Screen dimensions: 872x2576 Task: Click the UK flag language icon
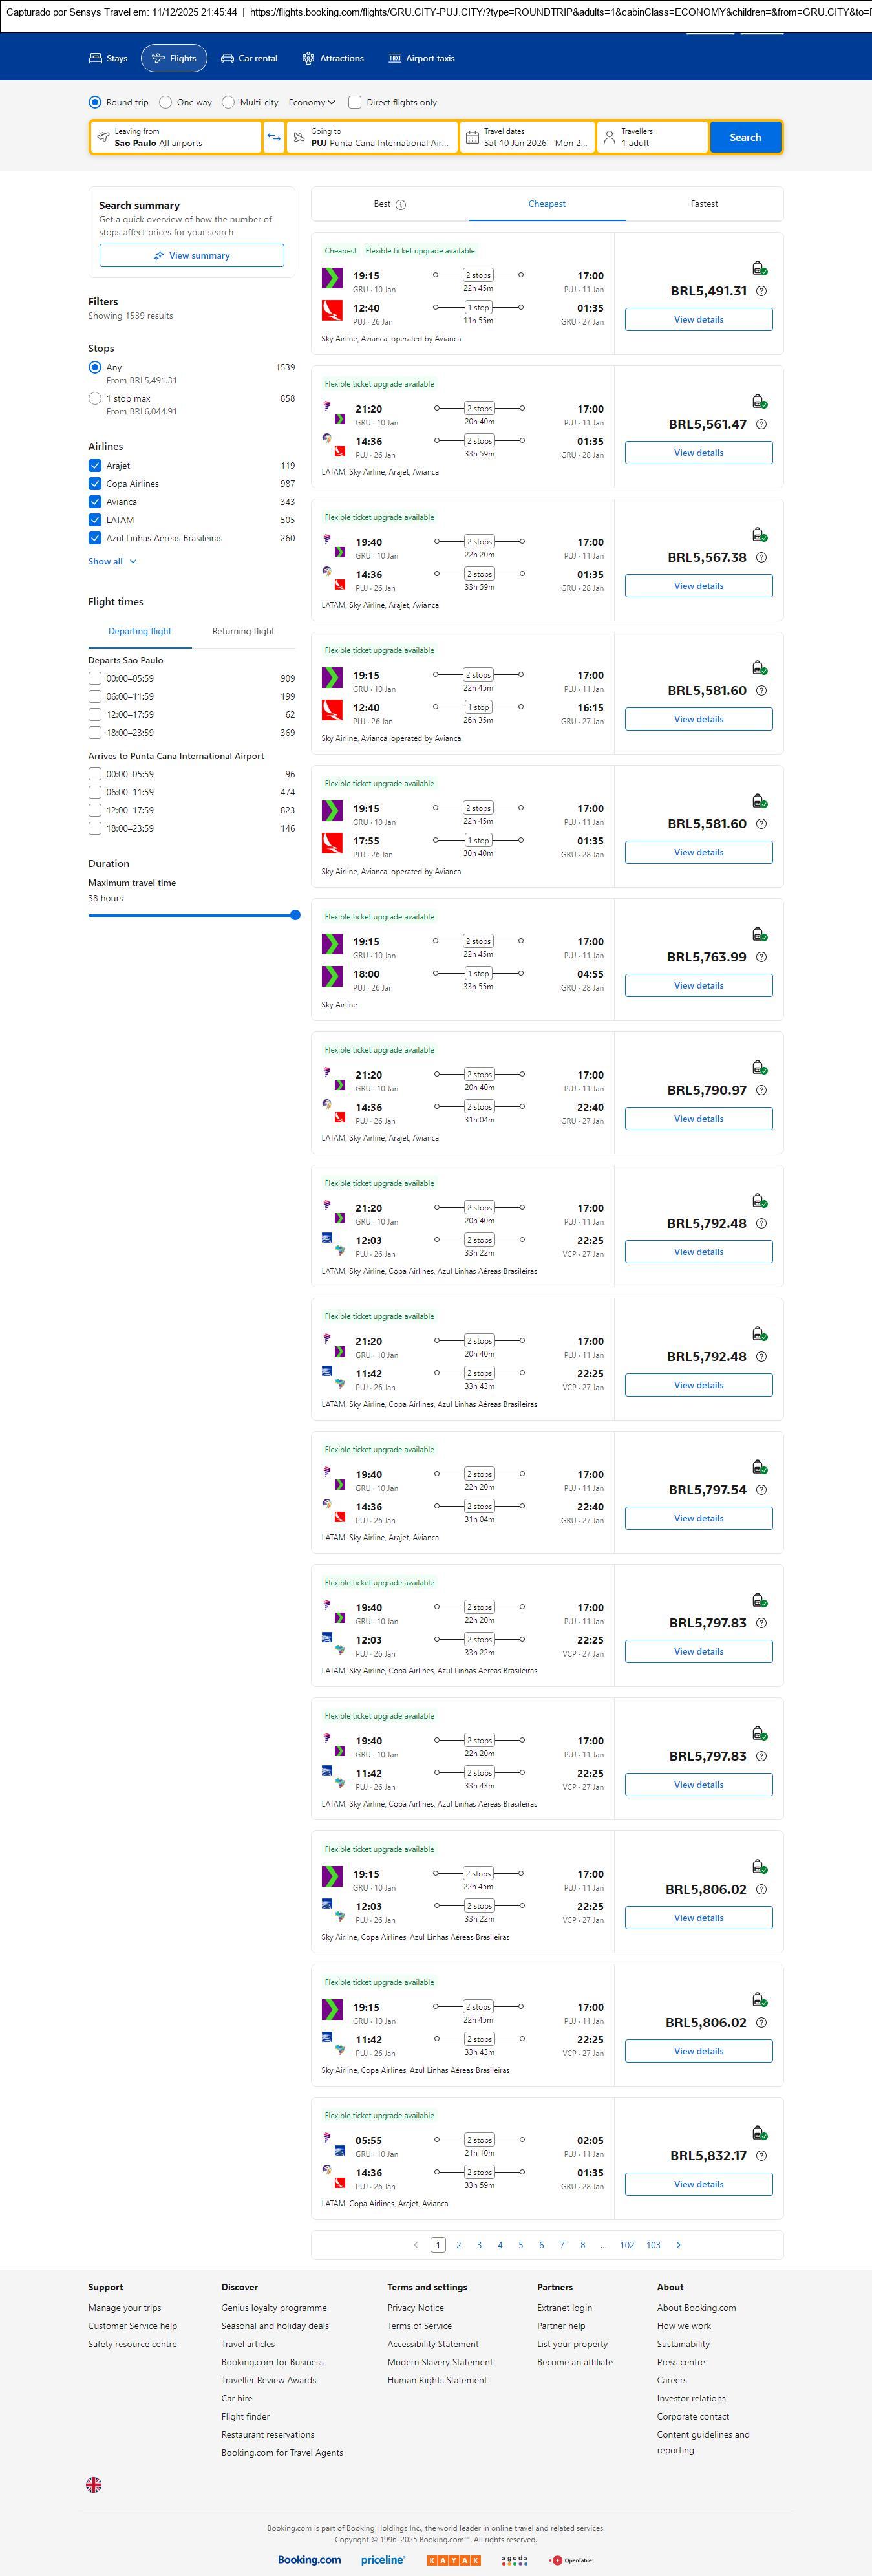pos(94,2484)
